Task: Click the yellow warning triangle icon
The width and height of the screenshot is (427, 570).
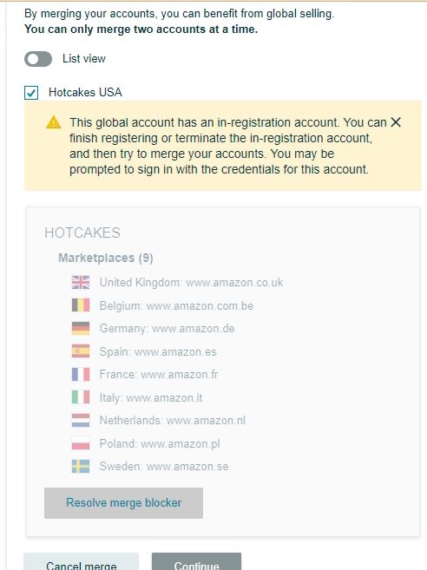Action: pyautogui.click(x=54, y=122)
